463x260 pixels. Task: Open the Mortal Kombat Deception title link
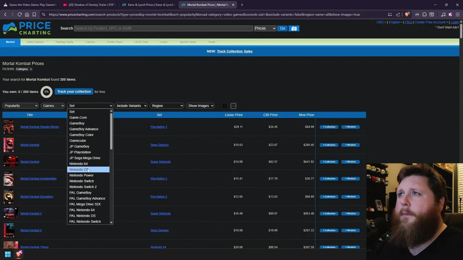[x=37, y=197]
